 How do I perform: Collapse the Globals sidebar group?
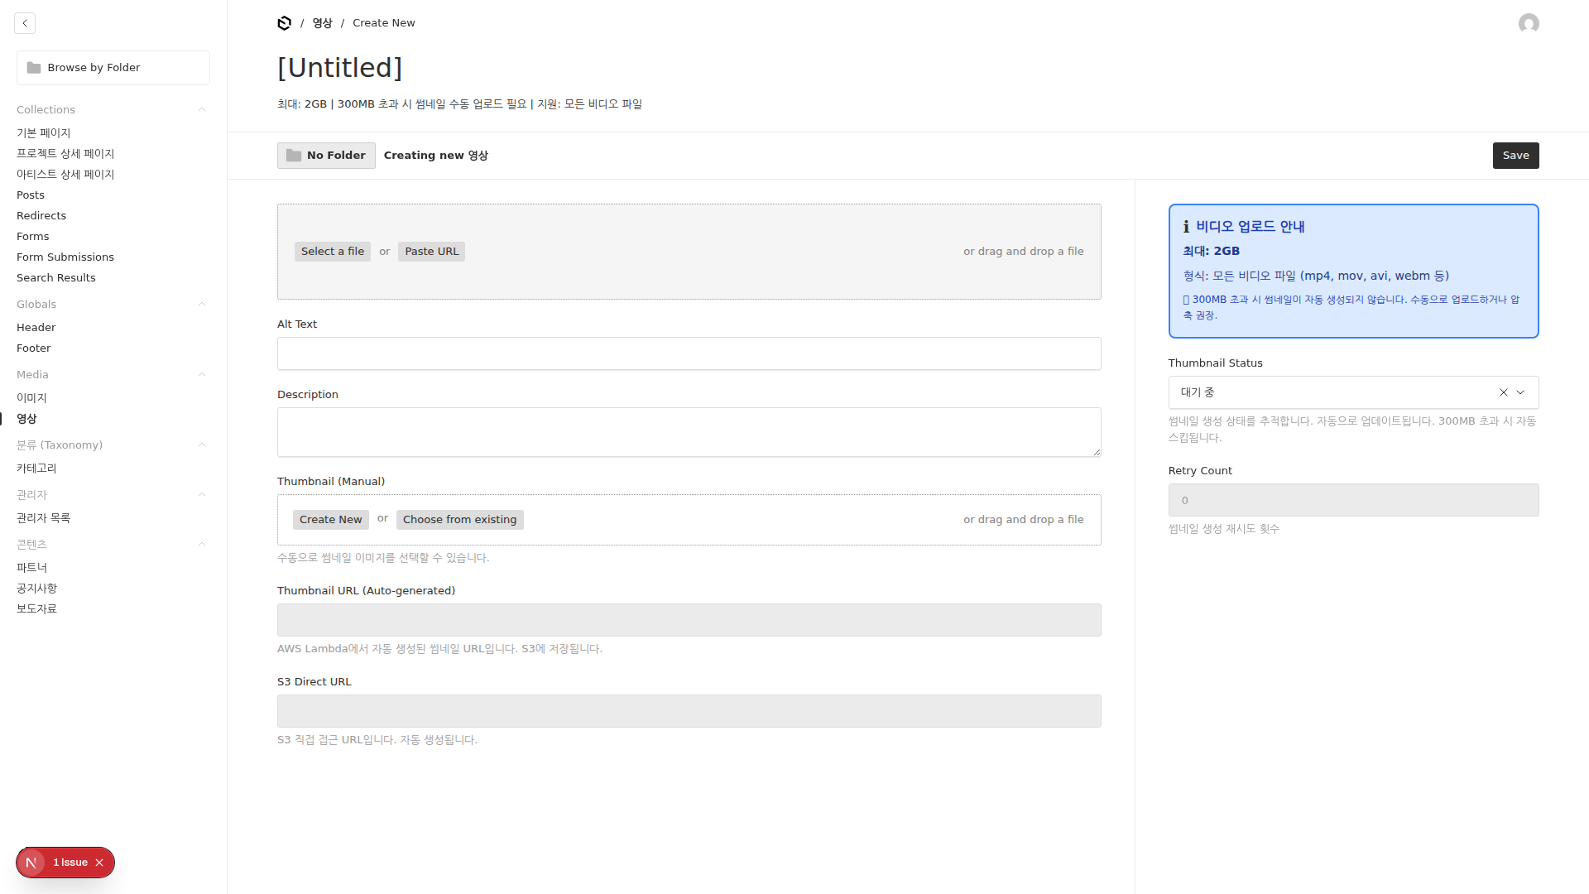(x=201, y=305)
